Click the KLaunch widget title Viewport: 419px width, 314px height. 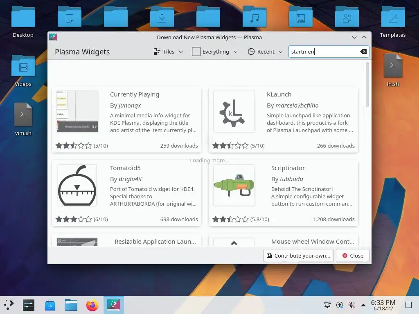click(279, 94)
